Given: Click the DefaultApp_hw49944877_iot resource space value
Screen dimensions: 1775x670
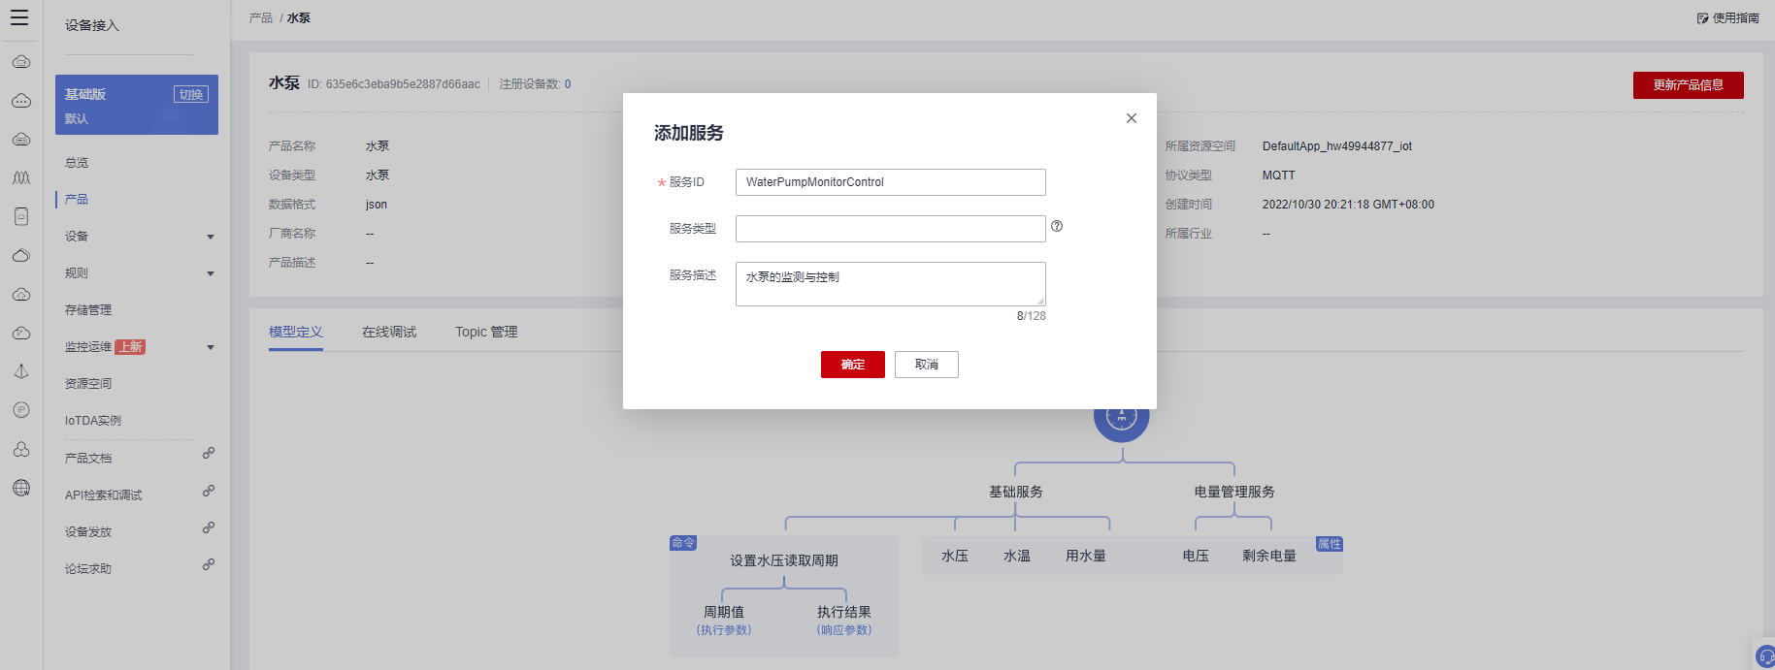Looking at the screenshot, I should click(1337, 146).
